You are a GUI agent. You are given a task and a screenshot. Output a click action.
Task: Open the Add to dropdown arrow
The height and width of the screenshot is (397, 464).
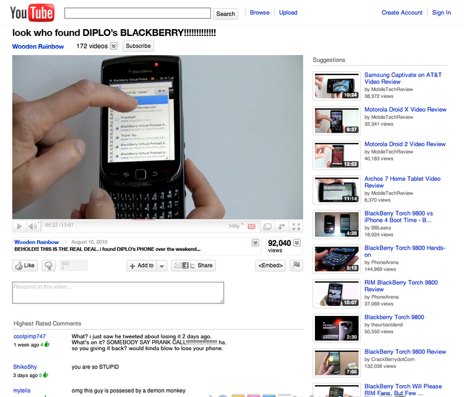coord(161,266)
